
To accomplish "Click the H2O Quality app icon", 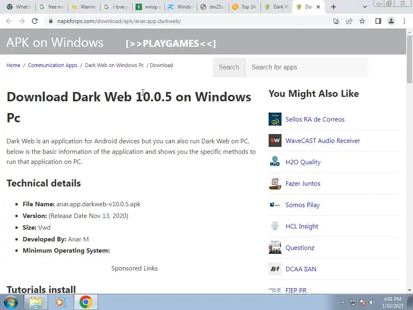I will (x=275, y=162).
